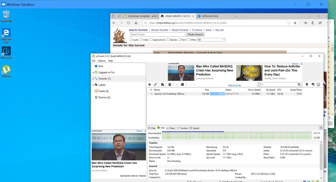The image size is (336, 182).
Task: Expand Upgrade to Pro tree node
Action: click(93, 73)
